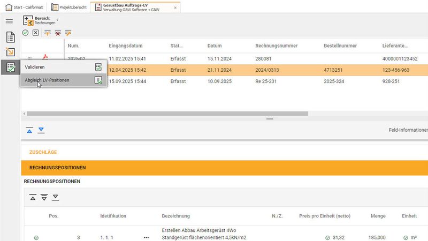Click date cell 15.11.2024
428x241 pixels.
coord(219,59)
